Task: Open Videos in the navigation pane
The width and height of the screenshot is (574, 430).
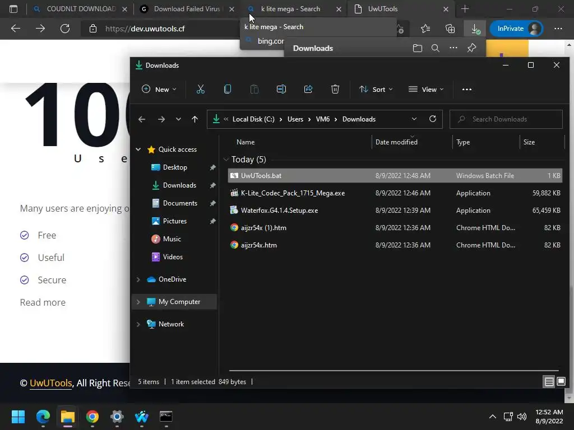Action: (x=173, y=256)
